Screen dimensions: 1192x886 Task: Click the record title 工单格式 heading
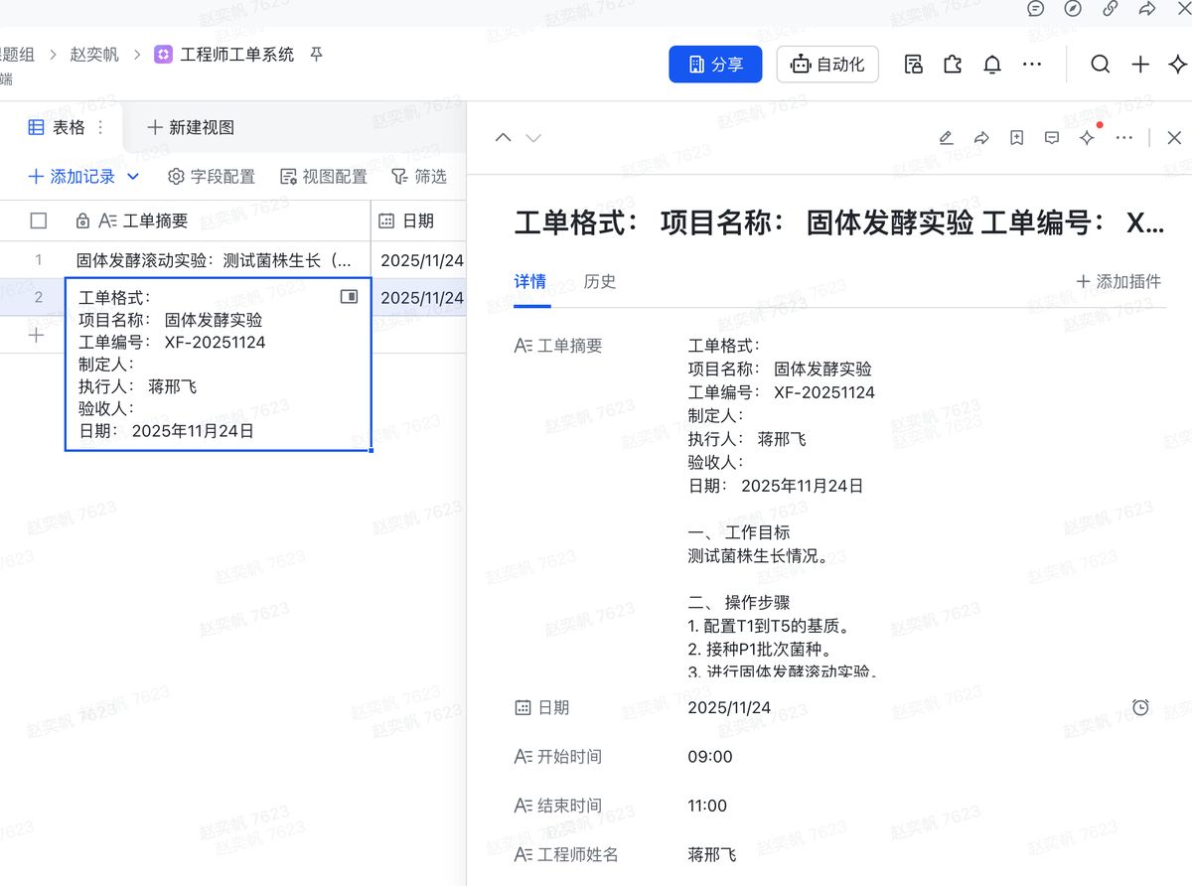[839, 222]
